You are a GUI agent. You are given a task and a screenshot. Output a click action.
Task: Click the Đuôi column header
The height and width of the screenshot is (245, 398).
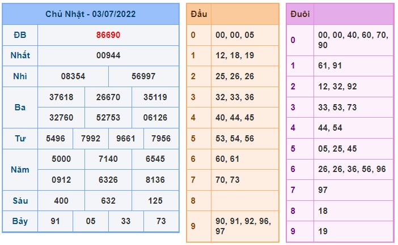(x=300, y=14)
